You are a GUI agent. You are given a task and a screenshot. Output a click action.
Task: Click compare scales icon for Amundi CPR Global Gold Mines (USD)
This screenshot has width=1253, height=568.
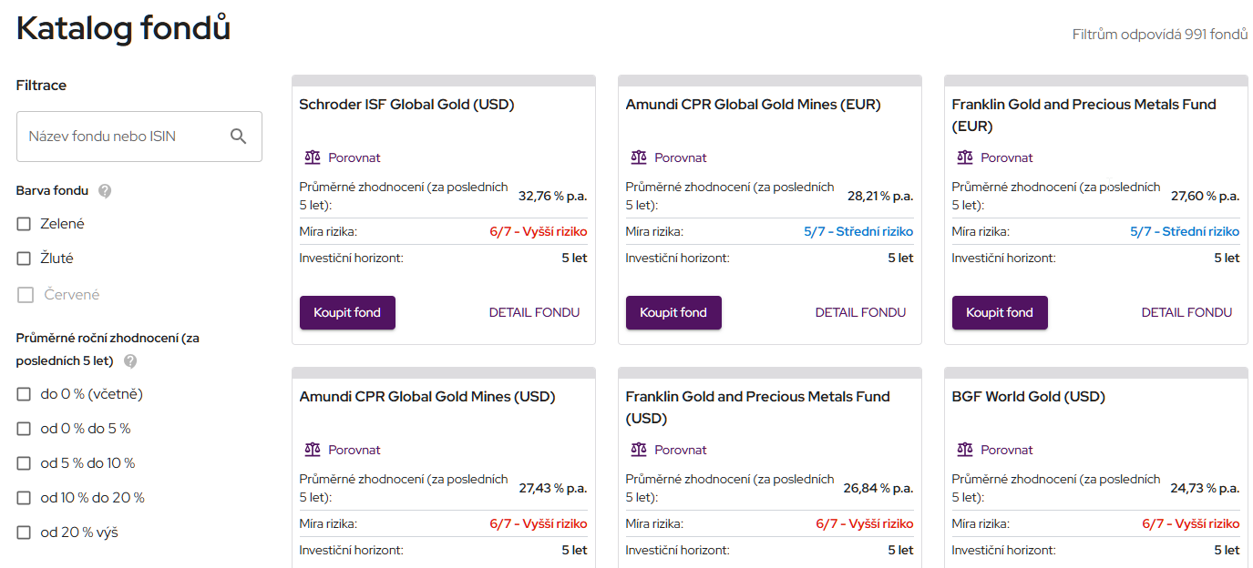(313, 450)
